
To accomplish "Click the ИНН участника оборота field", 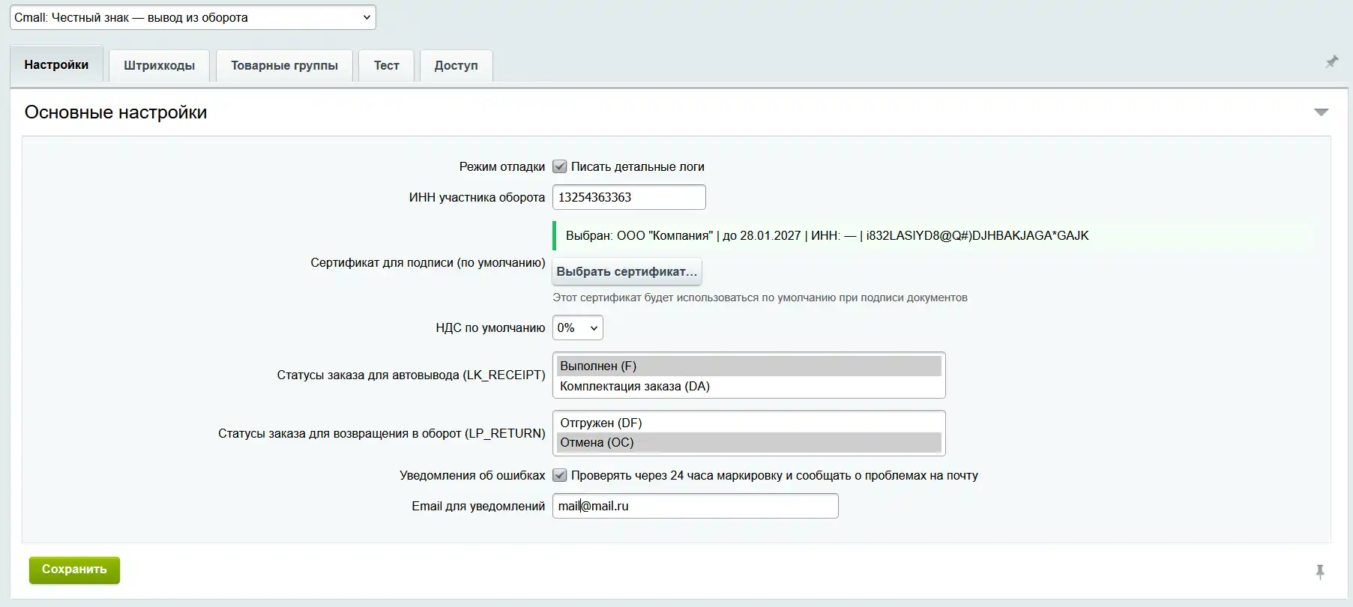I will (x=628, y=197).
